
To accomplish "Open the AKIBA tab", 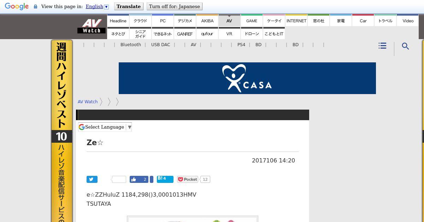I will [x=207, y=20].
